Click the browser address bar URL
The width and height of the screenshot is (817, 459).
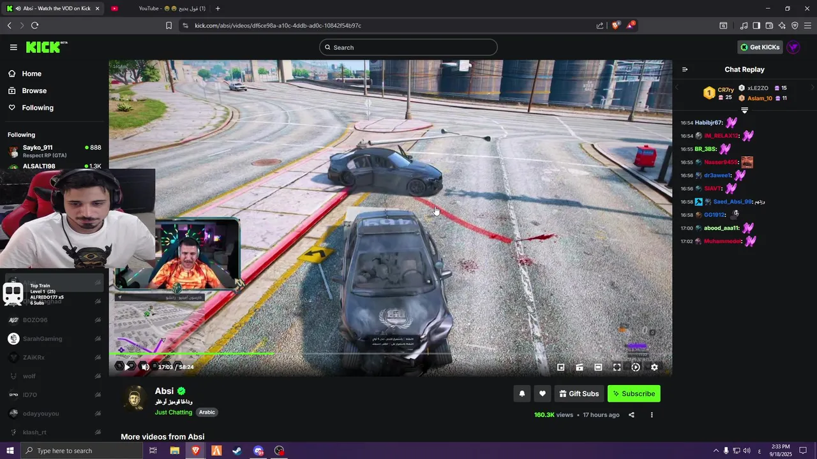(278, 25)
